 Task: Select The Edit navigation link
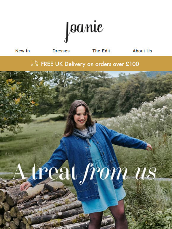(101, 51)
